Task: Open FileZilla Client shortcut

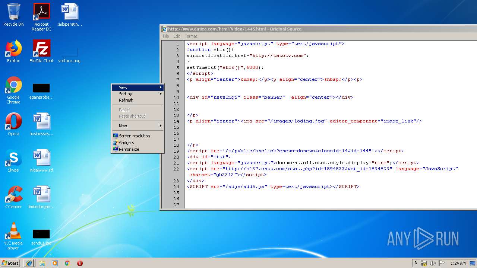Action: click(x=41, y=51)
